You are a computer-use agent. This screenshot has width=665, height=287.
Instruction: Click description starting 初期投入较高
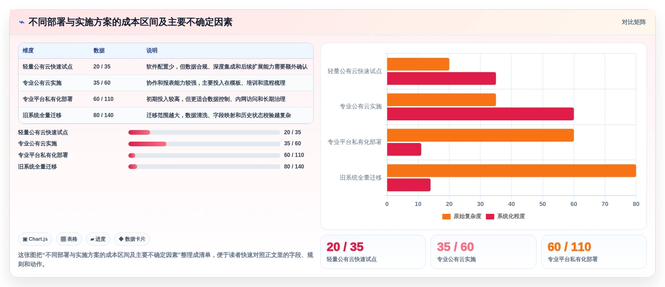point(216,99)
